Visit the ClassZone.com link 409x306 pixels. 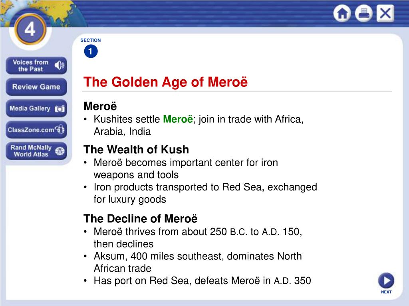click(x=36, y=129)
